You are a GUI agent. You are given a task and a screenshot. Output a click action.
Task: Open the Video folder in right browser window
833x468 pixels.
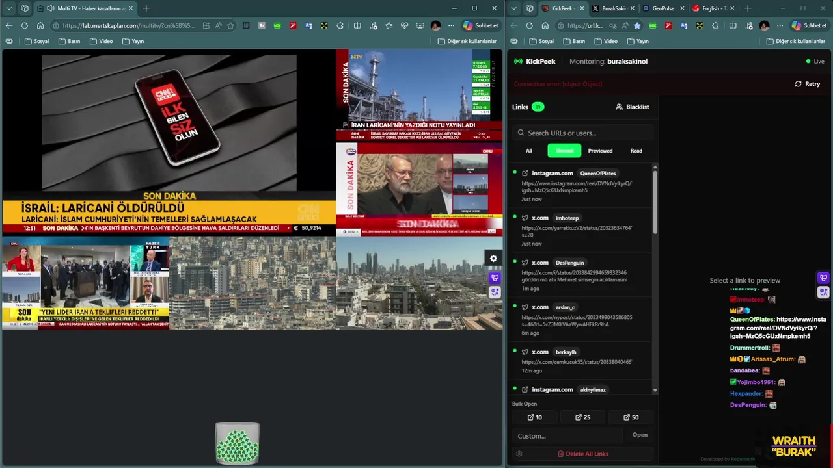tap(605, 41)
